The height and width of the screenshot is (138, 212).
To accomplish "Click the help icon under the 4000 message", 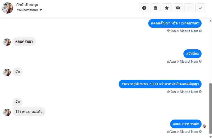I will 200,132.
